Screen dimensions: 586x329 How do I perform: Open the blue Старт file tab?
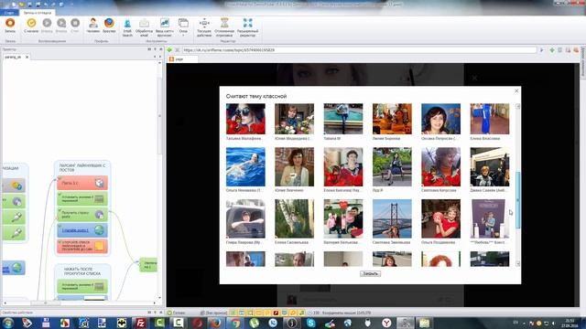click(9, 13)
